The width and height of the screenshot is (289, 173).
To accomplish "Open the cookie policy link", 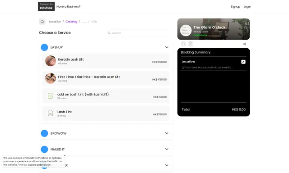I will click(36, 165).
